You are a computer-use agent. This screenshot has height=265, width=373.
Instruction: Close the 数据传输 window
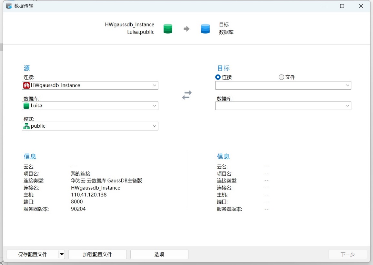[361, 6]
